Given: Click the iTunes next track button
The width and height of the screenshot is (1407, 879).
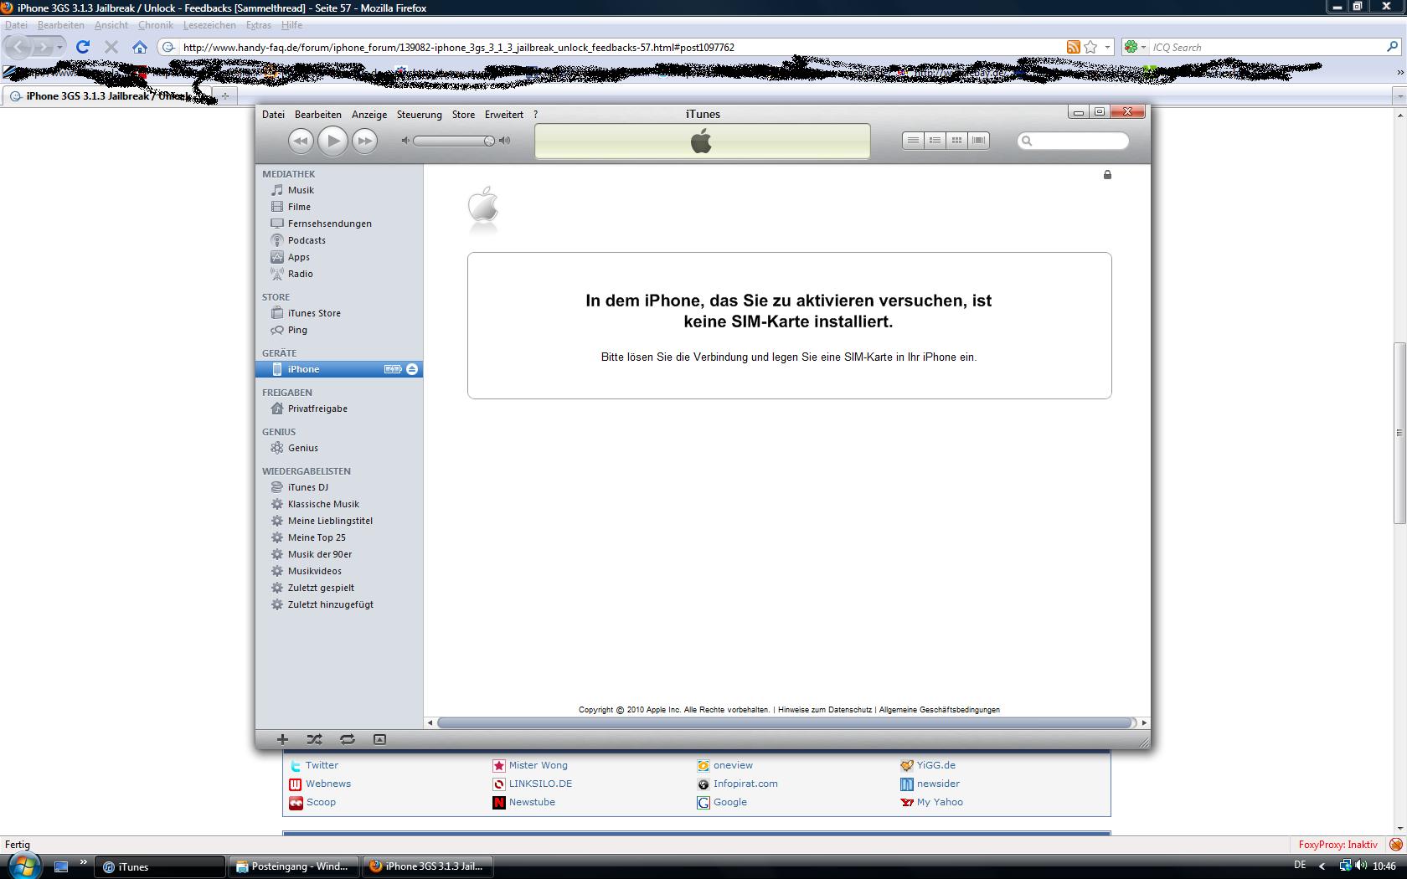Looking at the screenshot, I should pyautogui.click(x=364, y=141).
